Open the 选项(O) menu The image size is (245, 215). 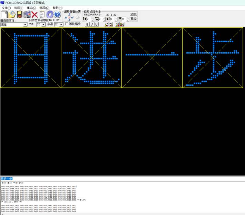click(x=44, y=8)
